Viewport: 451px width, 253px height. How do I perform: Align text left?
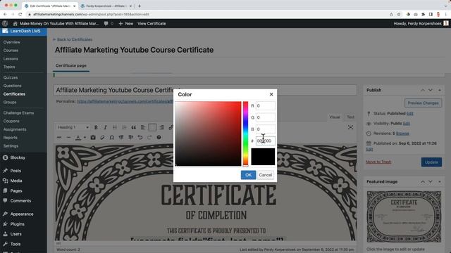[143, 127]
